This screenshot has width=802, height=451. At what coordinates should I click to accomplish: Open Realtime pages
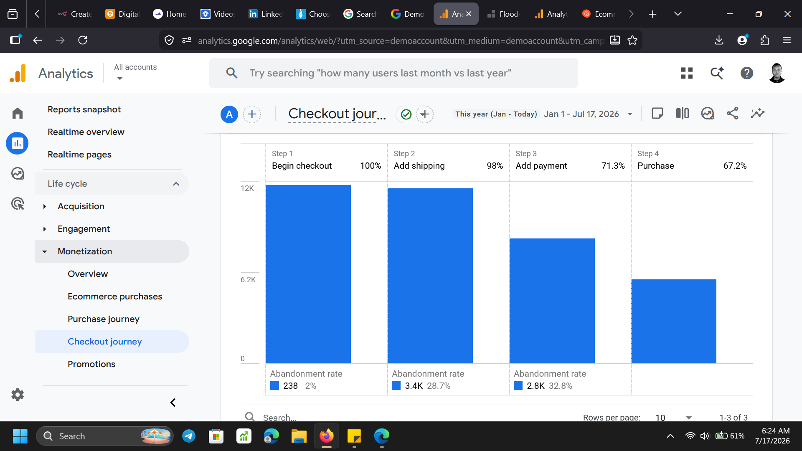[x=79, y=155]
